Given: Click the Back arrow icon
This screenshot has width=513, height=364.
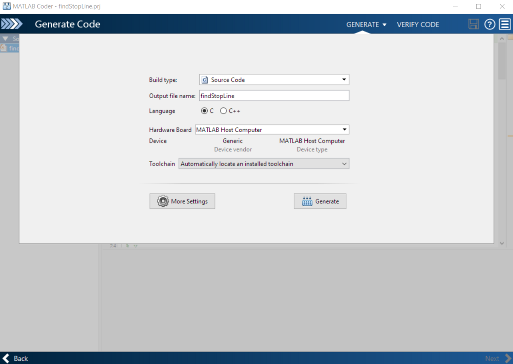Looking at the screenshot, I should (6, 358).
